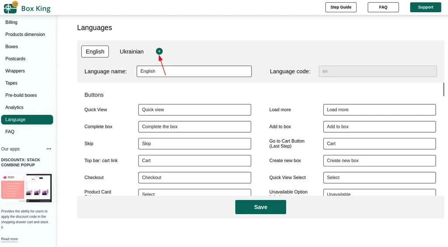Viewport: 448px width, 247px height.
Task: Add a new language with the plus icon
Action: (x=159, y=51)
